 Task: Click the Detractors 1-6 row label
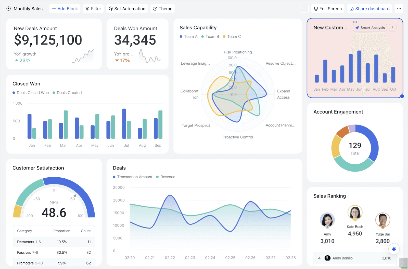[x=29, y=242]
